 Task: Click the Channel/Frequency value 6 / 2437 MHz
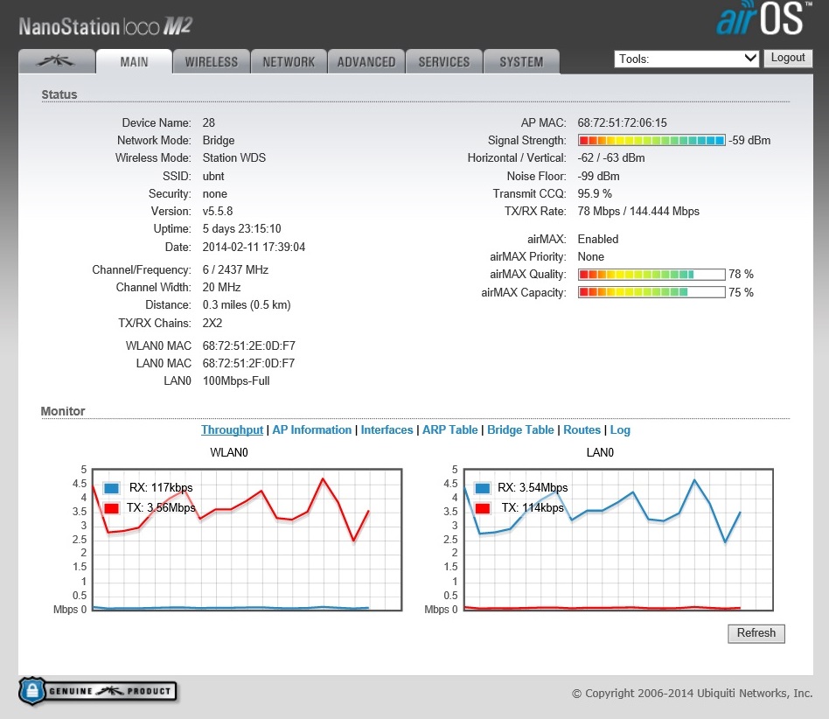tap(235, 269)
